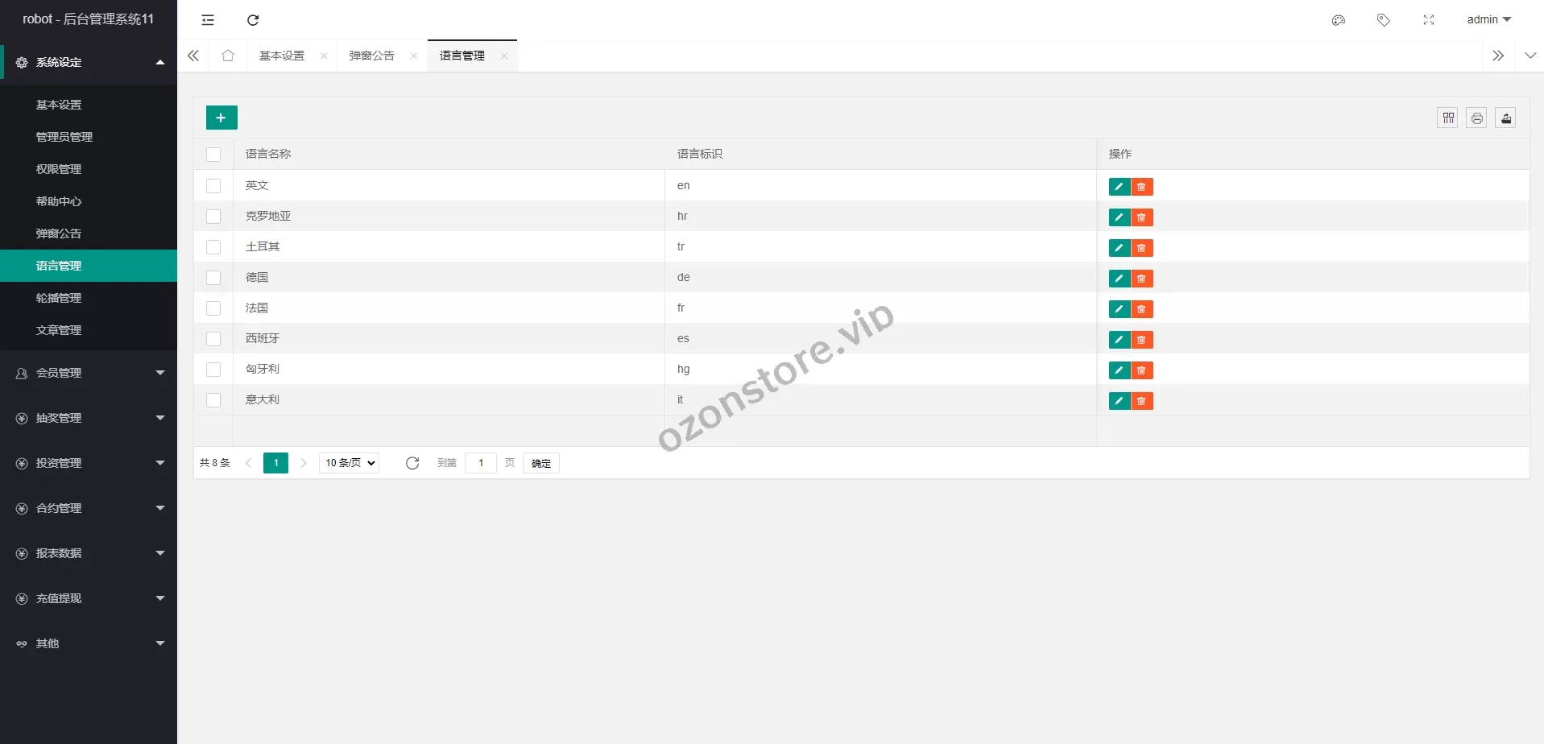Tick the select-all checkbox in table header
The width and height of the screenshot is (1544, 744).
213,155
